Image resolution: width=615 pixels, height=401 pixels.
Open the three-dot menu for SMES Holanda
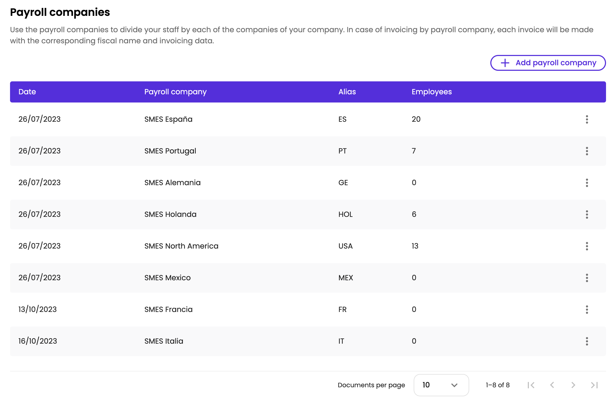coord(587,215)
